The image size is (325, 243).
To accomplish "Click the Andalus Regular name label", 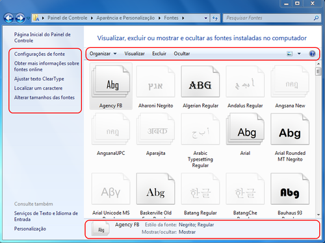I will coord(245,106).
